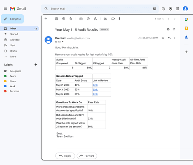Mark the email as unread
193x165 pixels.
tap(81, 19)
